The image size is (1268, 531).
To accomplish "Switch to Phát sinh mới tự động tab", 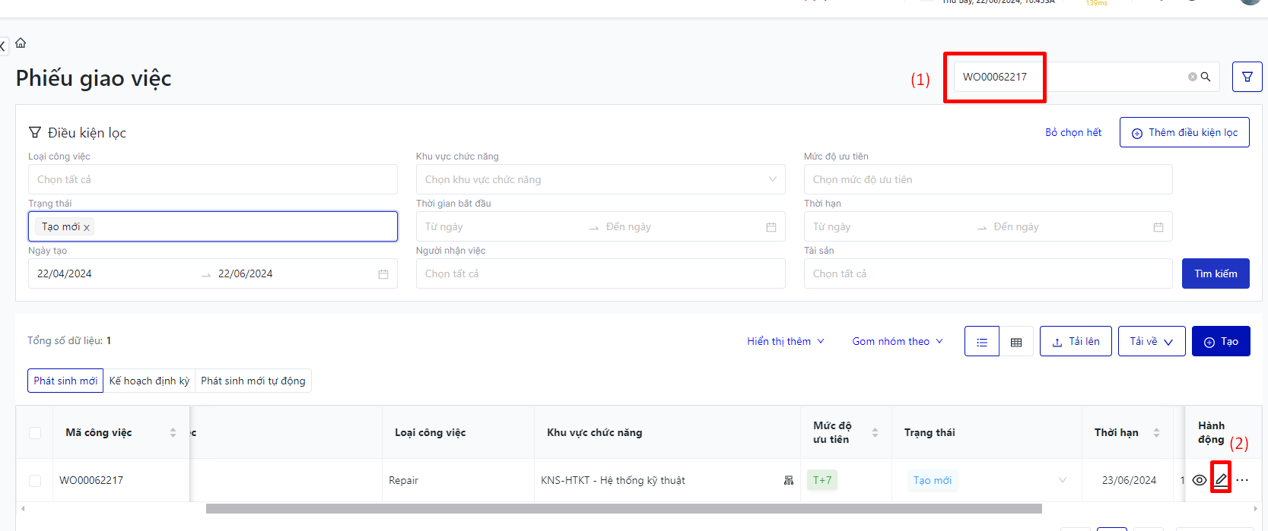I will point(253,381).
